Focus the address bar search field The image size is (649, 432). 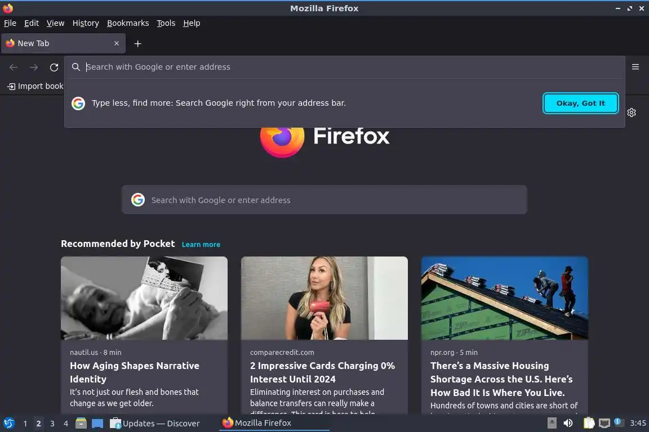tap(344, 67)
